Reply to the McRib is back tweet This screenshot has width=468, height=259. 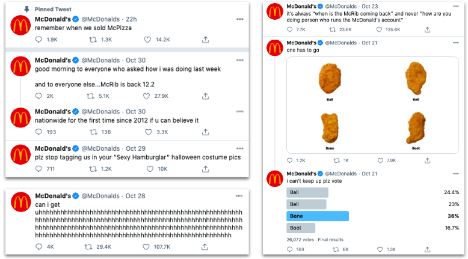[39, 96]
